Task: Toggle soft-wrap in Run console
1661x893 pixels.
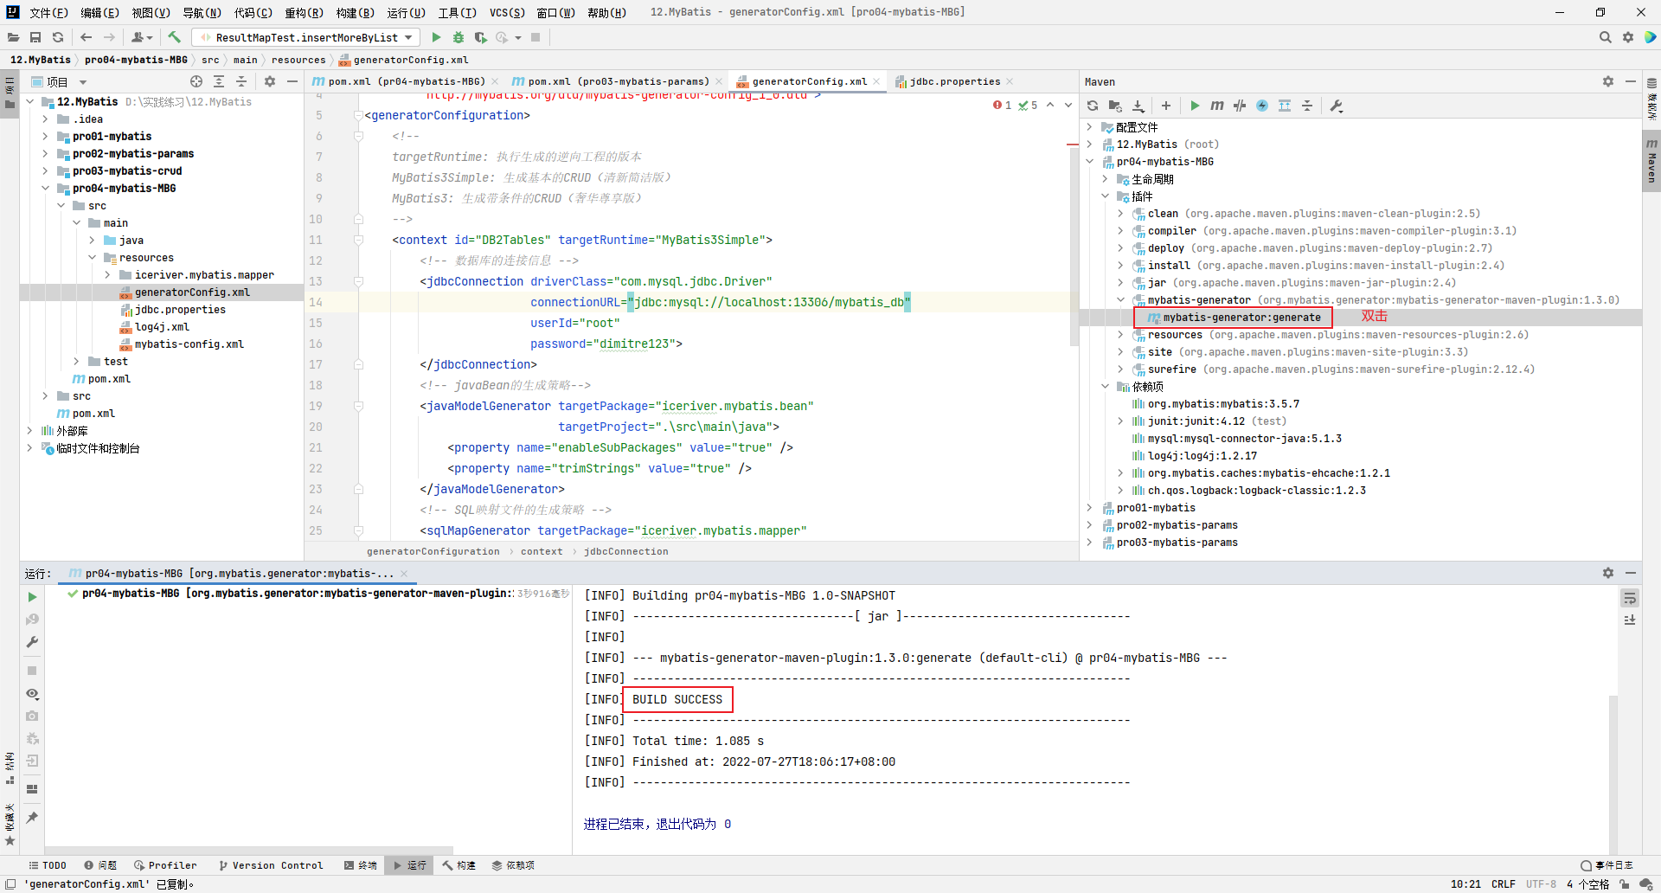Action: coord(1630,599)
